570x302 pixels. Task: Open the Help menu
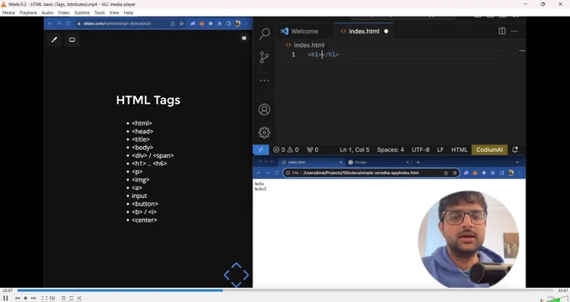tap(128, 13)
